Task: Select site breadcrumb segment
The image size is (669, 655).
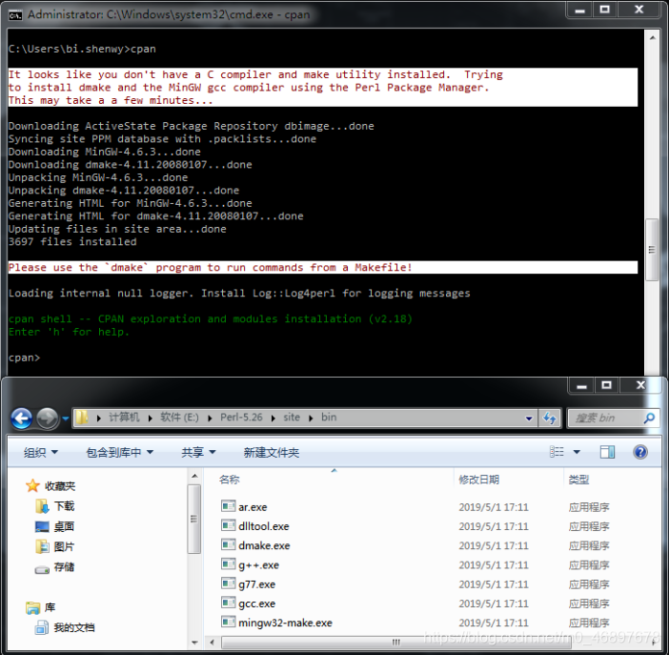Action: (292, 418)
